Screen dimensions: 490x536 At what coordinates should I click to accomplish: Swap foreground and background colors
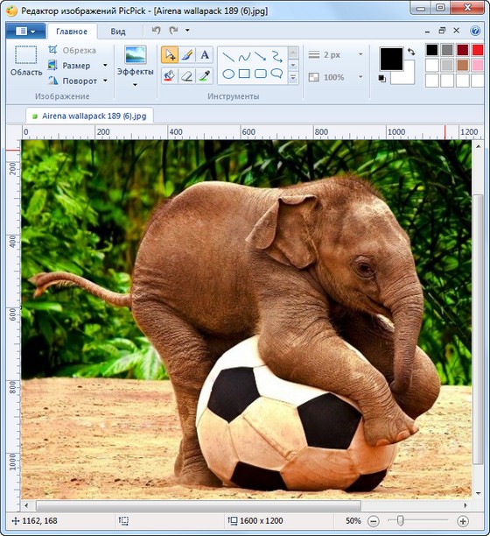pyautogui.click(x=411, y=52)
